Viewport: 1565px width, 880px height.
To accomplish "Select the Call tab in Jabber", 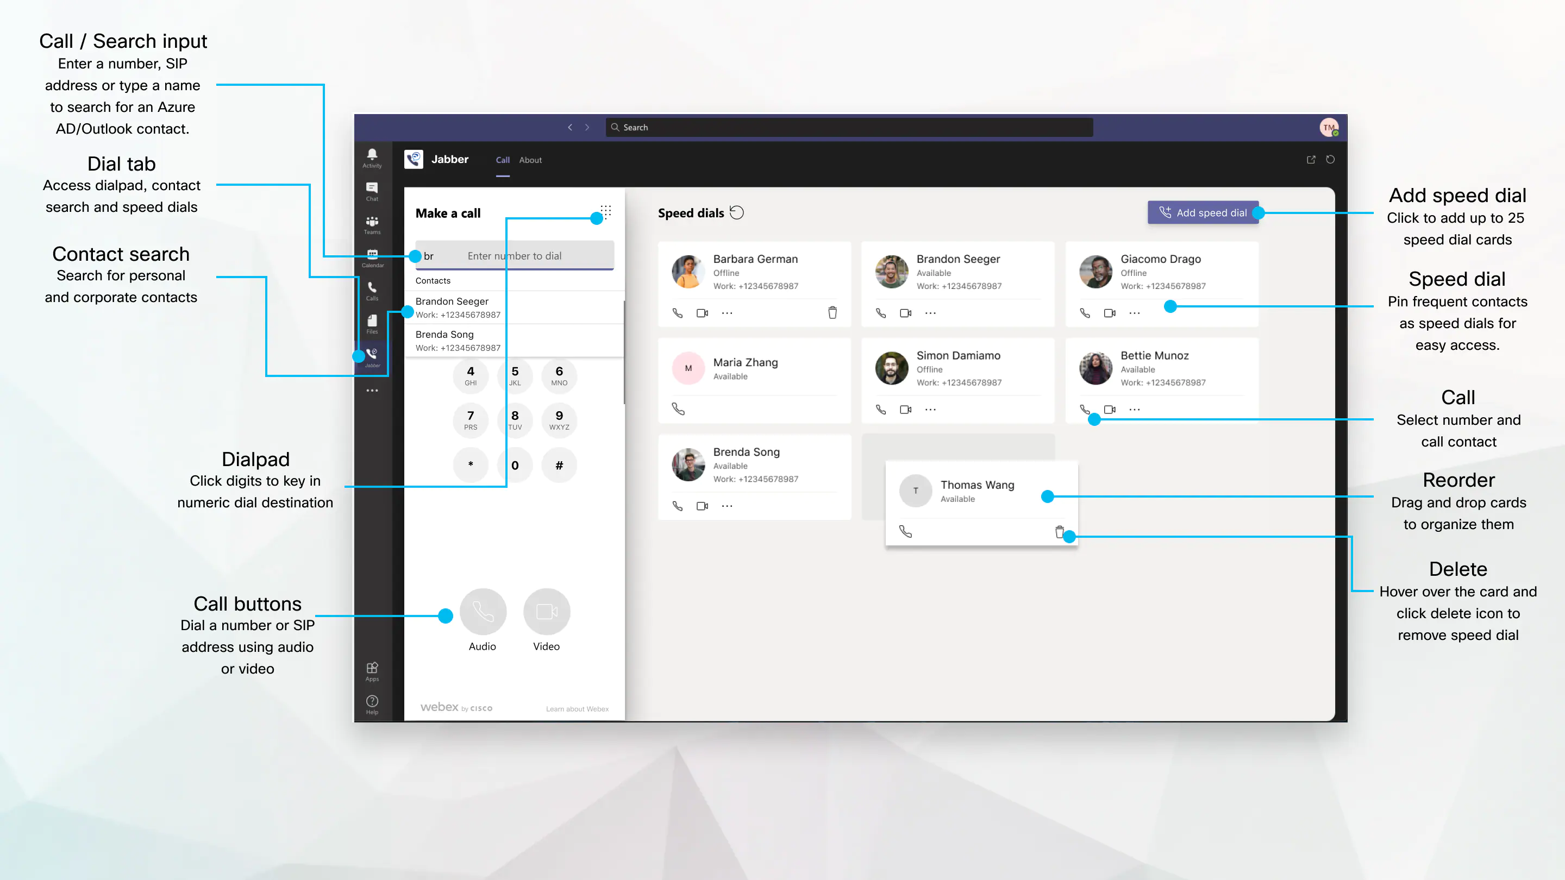I will click(502, 160).
